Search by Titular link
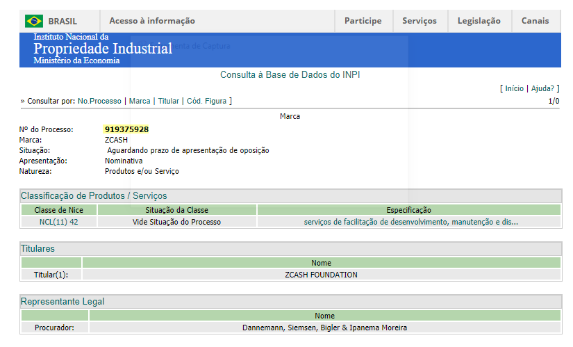573x347 pixels. pos(169,101)
